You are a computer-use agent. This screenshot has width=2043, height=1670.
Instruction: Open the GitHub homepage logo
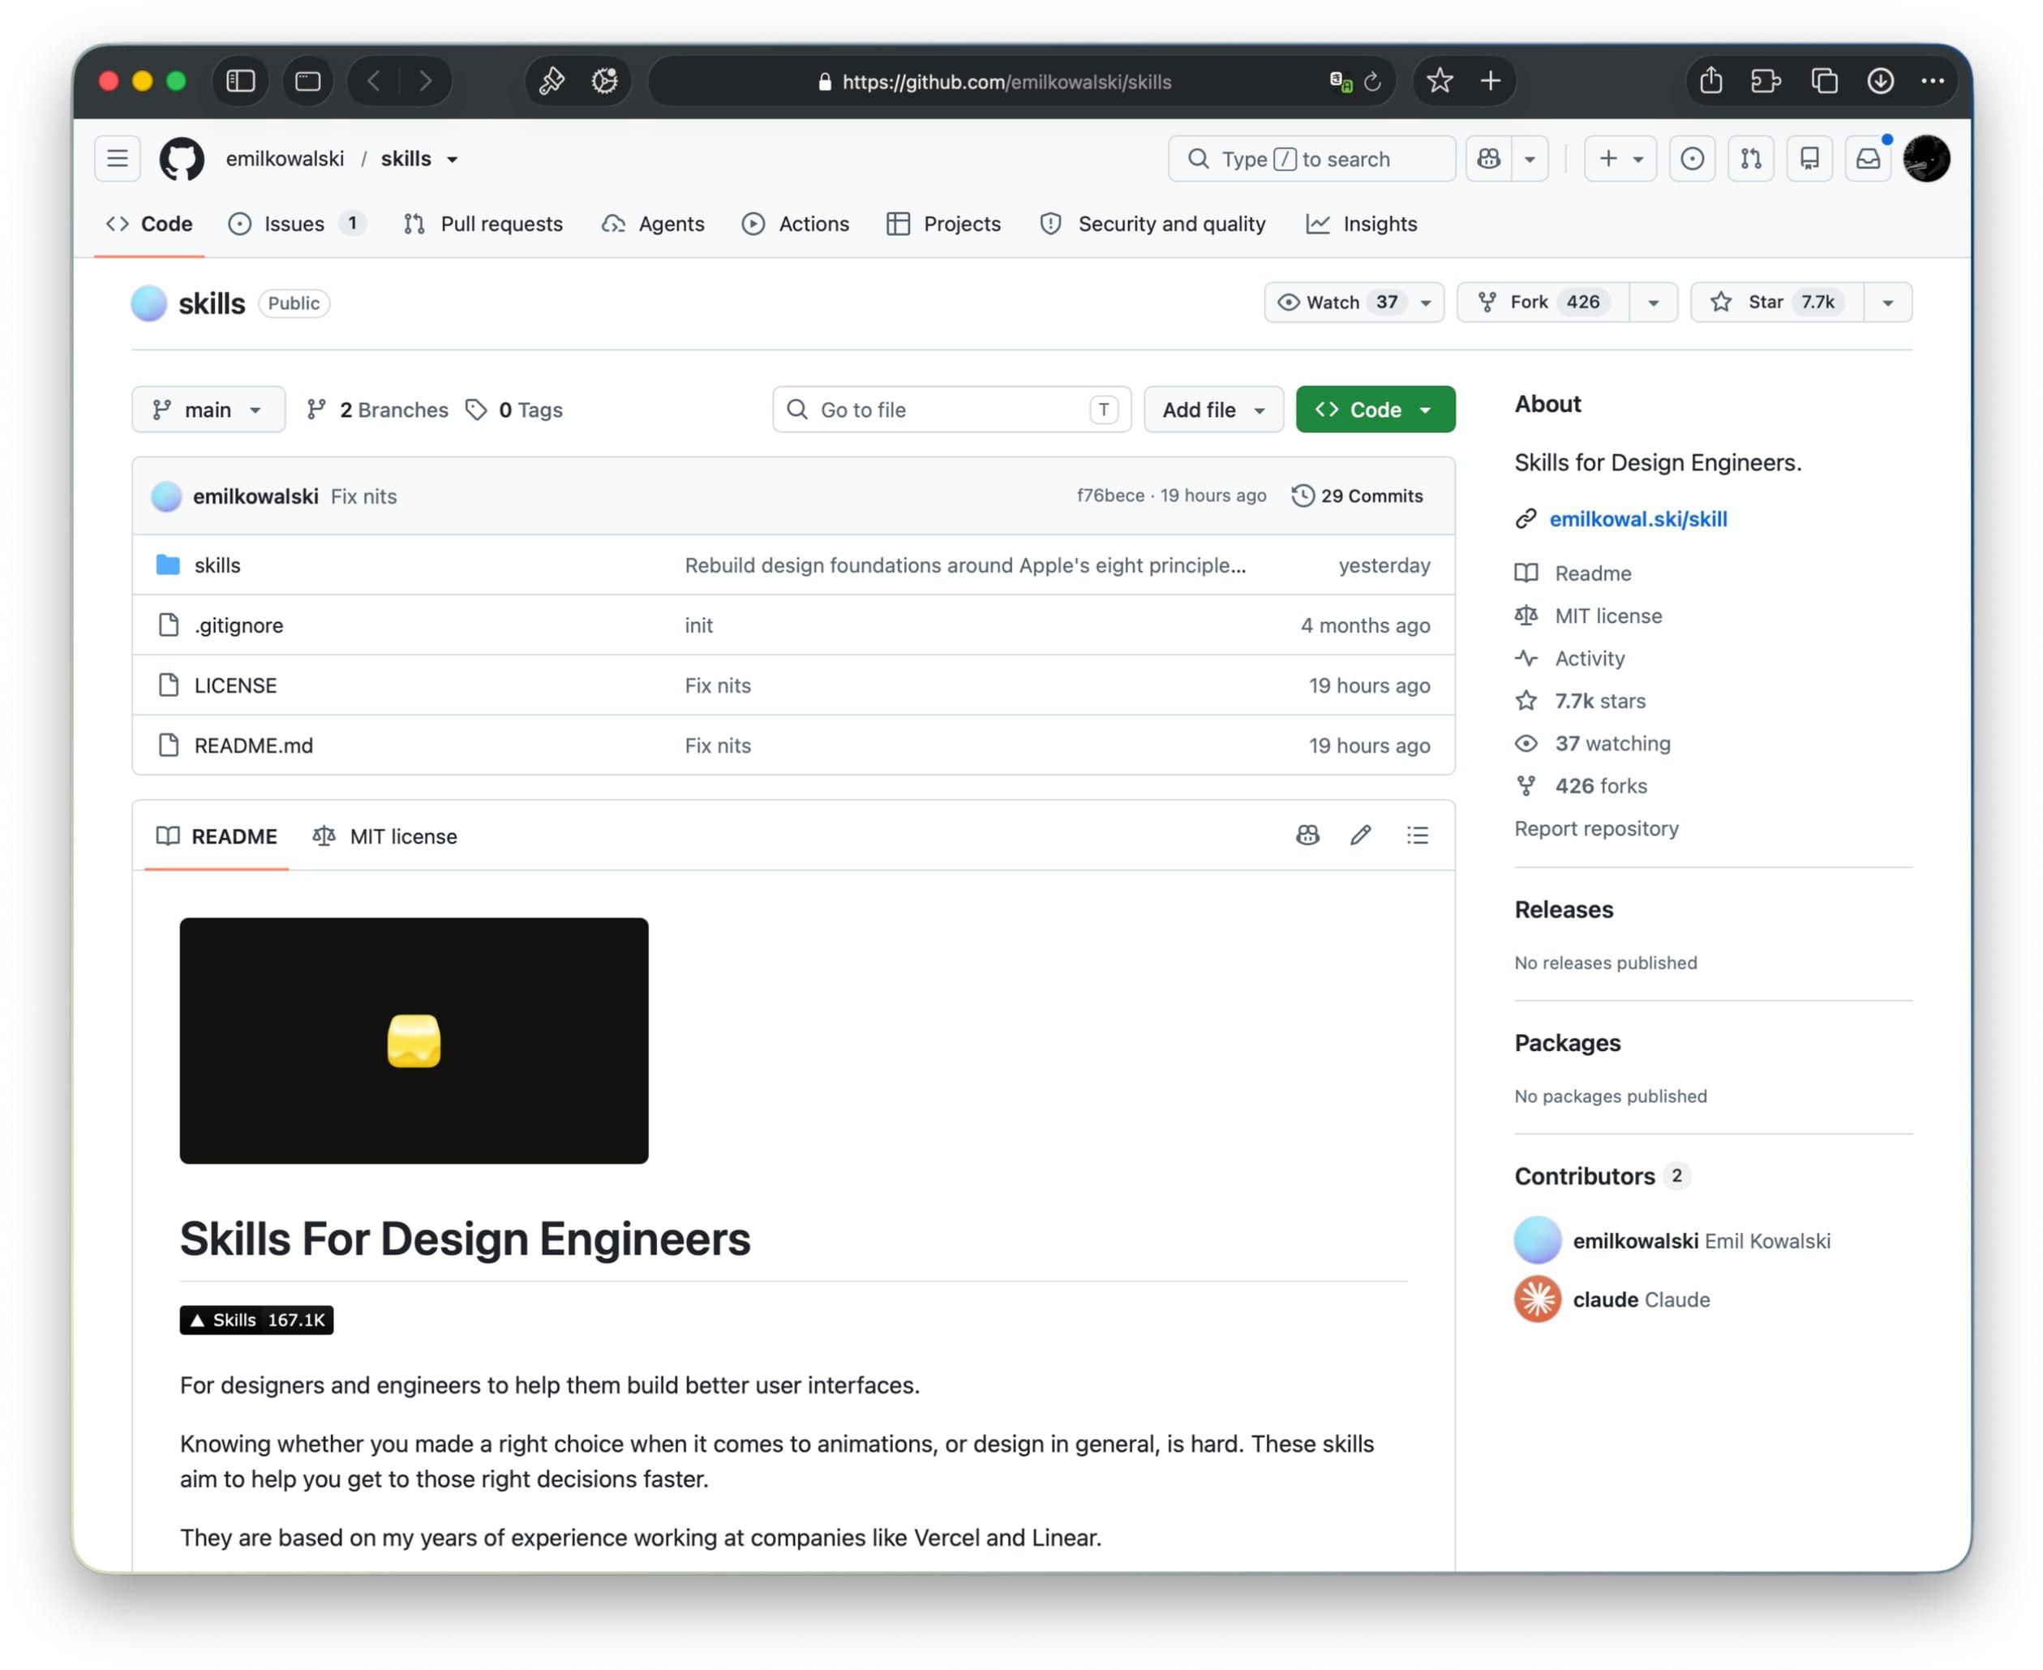(181, 159)
